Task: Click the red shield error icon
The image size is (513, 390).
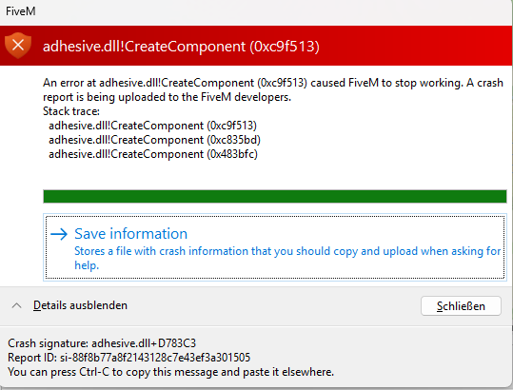Action: click(x=18, y=45)
